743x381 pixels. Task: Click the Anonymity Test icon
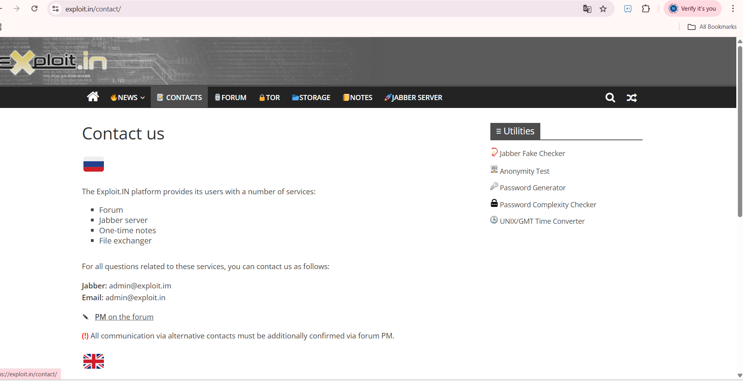click(494, 169)
